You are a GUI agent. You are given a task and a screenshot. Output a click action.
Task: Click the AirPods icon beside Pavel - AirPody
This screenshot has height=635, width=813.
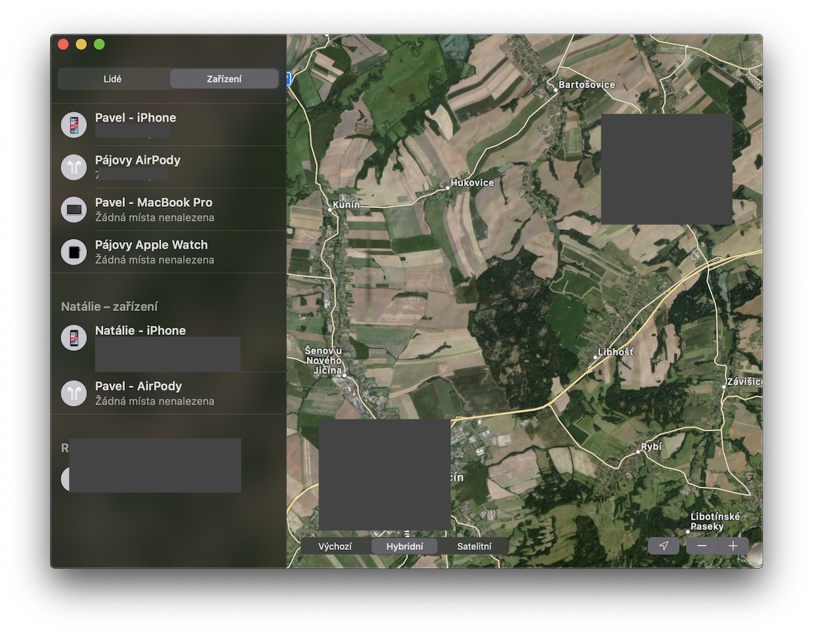tap(73, 393)
